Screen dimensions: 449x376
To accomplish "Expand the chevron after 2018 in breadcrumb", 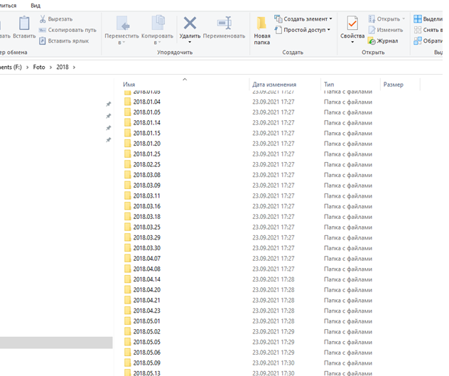I will coord(74,68).
